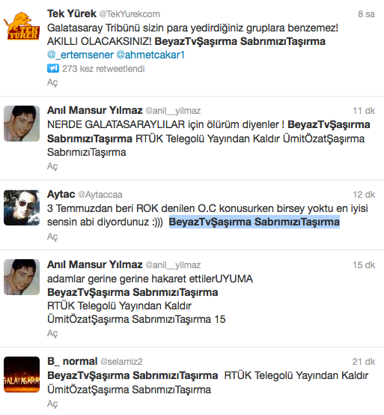Open the @selamiz2 handle
Screen dimensions: 384x415
121,362
